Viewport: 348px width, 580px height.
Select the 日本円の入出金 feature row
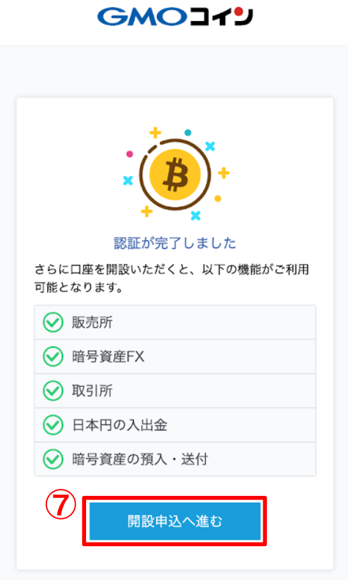pos(175,425)
